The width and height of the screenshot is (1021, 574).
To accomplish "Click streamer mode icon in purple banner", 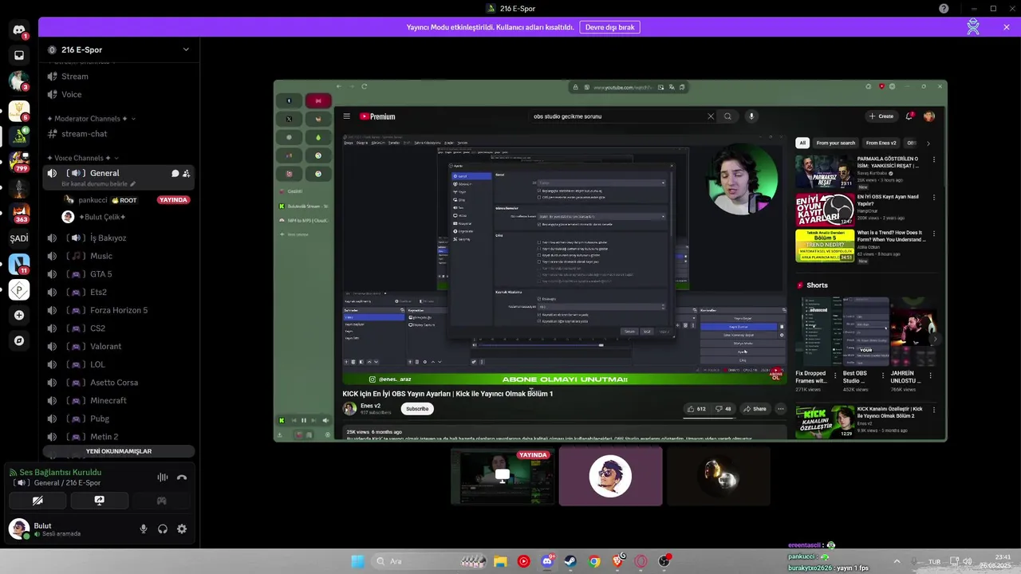I will pyautogui.click(x=973, y=26).
